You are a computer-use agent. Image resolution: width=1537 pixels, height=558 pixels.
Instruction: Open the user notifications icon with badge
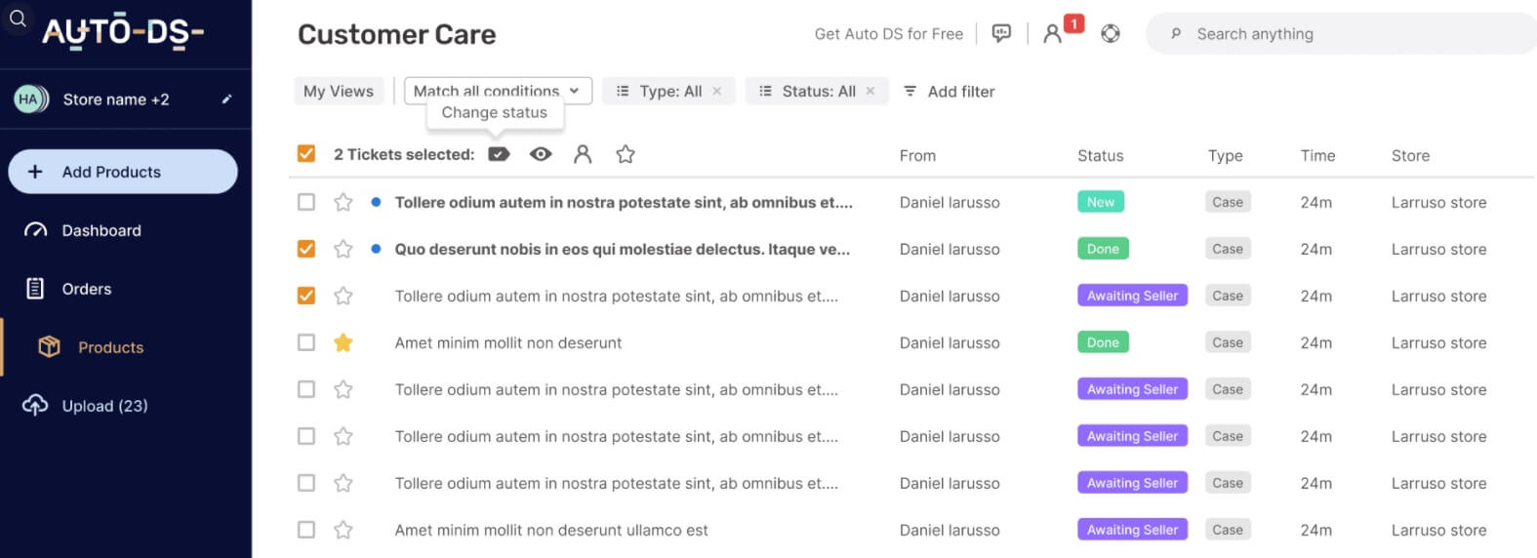pyautogui.click(x=1053, y=34)
